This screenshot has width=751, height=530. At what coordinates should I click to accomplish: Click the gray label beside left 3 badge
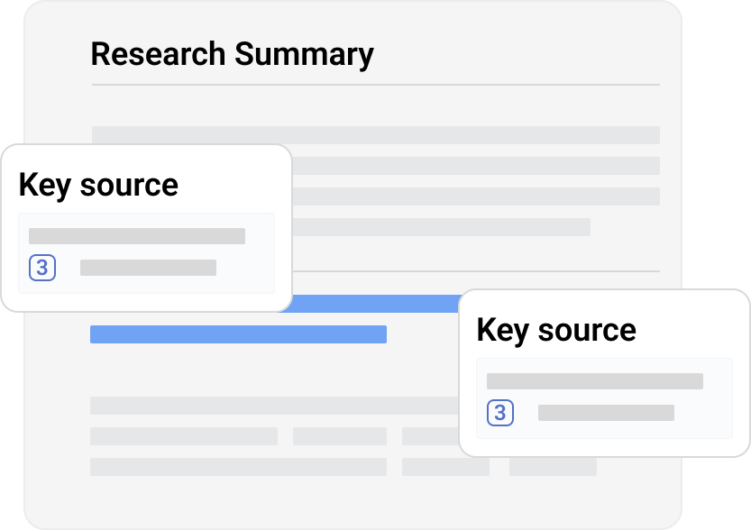148,268
